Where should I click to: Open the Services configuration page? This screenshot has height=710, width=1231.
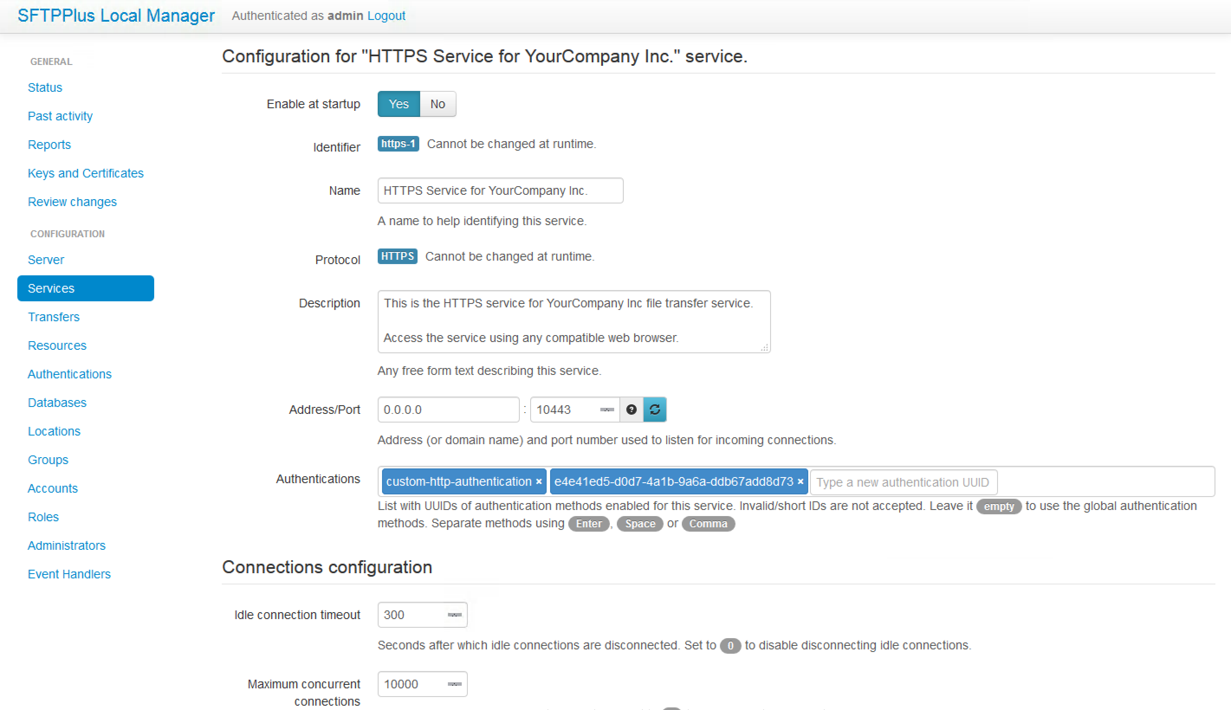click(x=85, y=288)
